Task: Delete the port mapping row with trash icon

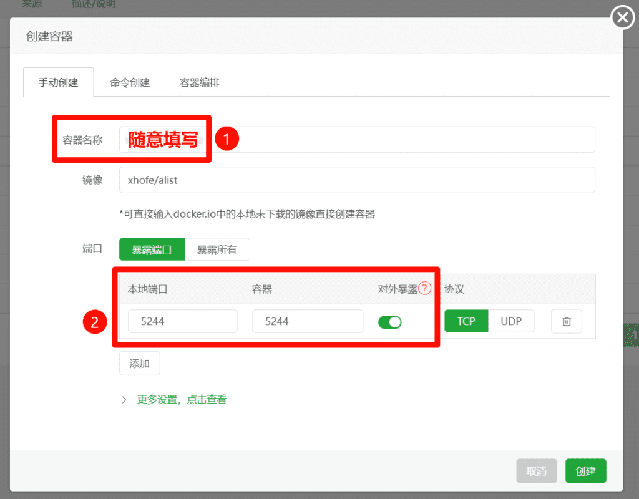Action: (566, 321)
